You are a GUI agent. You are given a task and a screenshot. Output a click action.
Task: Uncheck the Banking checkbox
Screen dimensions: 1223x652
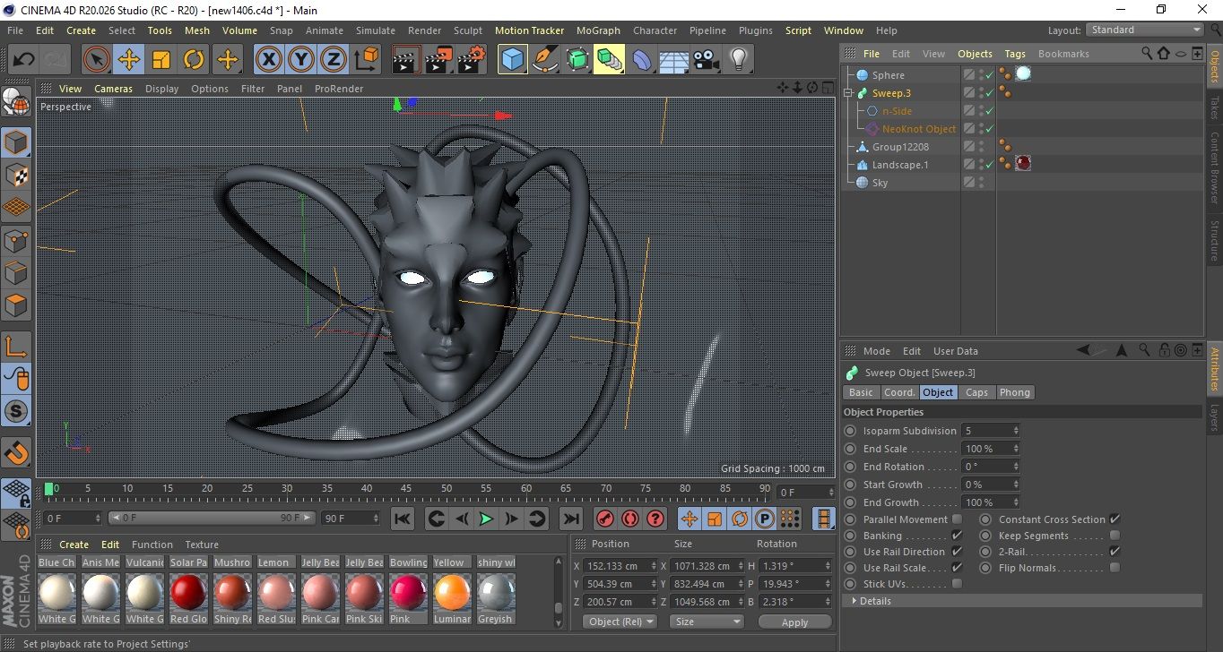pos(957,536)
